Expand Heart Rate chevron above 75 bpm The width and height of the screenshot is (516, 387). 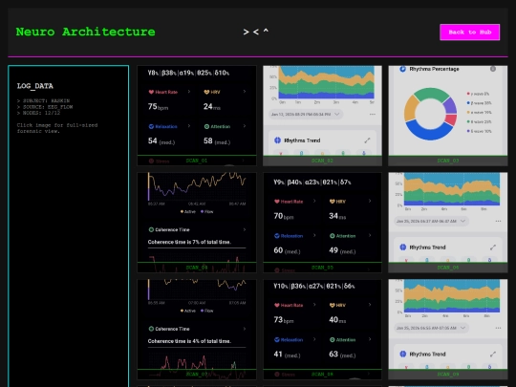189,92
